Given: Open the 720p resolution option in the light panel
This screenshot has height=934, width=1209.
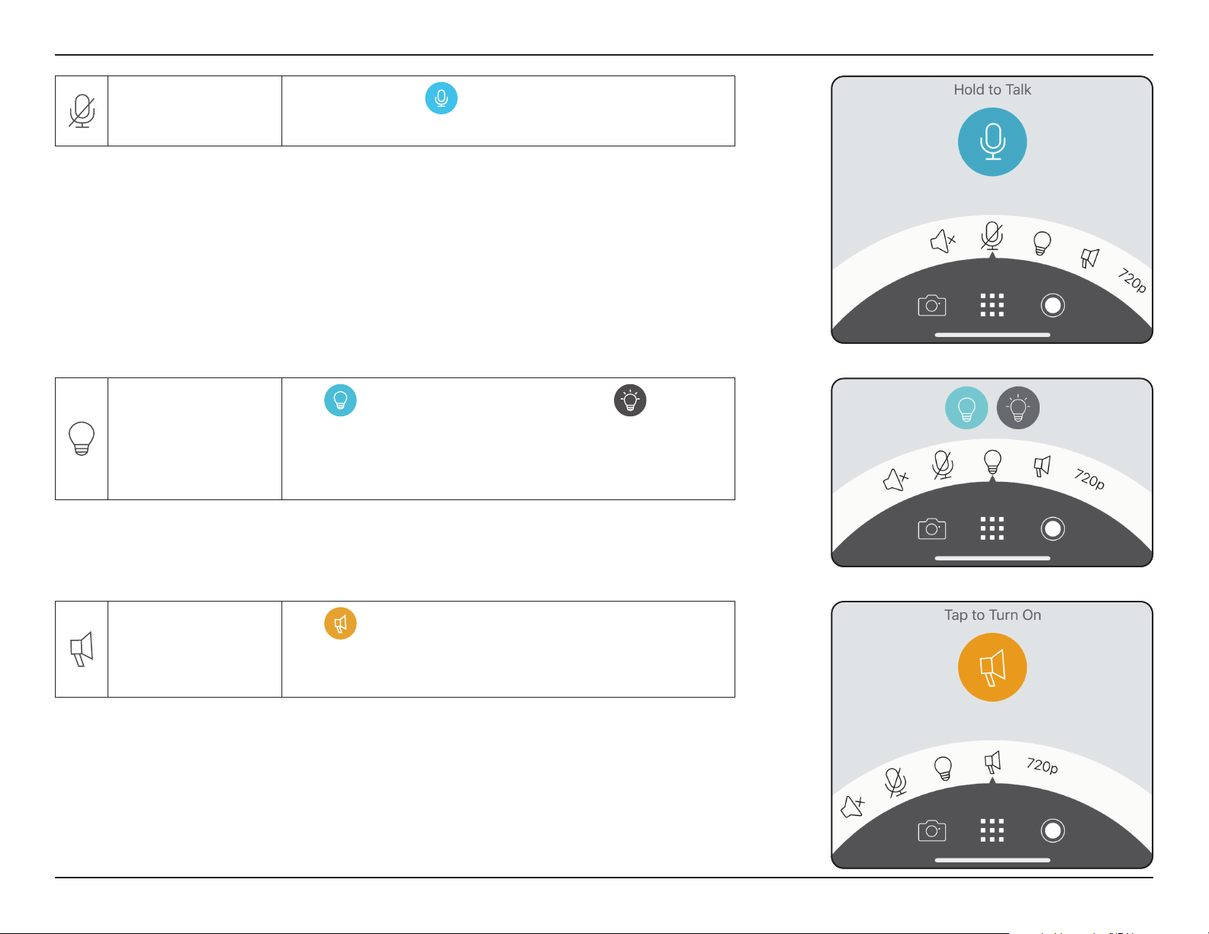Looking at the screenshot, I should [x=1089, y=479].
